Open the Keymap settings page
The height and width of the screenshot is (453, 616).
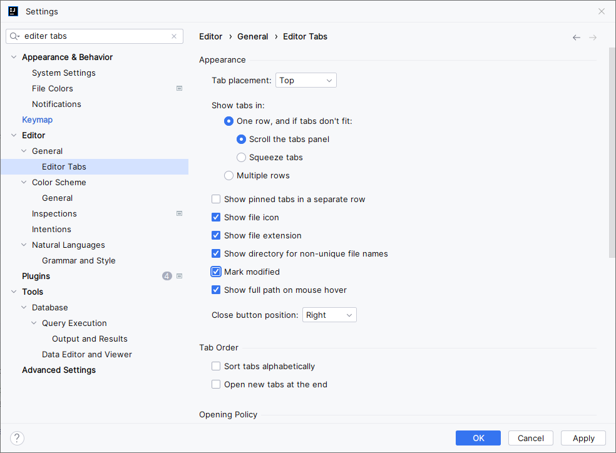click(x=38, y=120)
